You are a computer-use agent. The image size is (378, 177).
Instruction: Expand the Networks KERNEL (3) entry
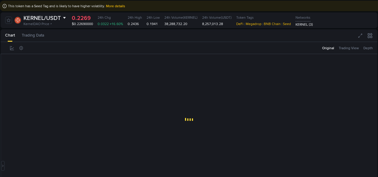click(304, 24)
